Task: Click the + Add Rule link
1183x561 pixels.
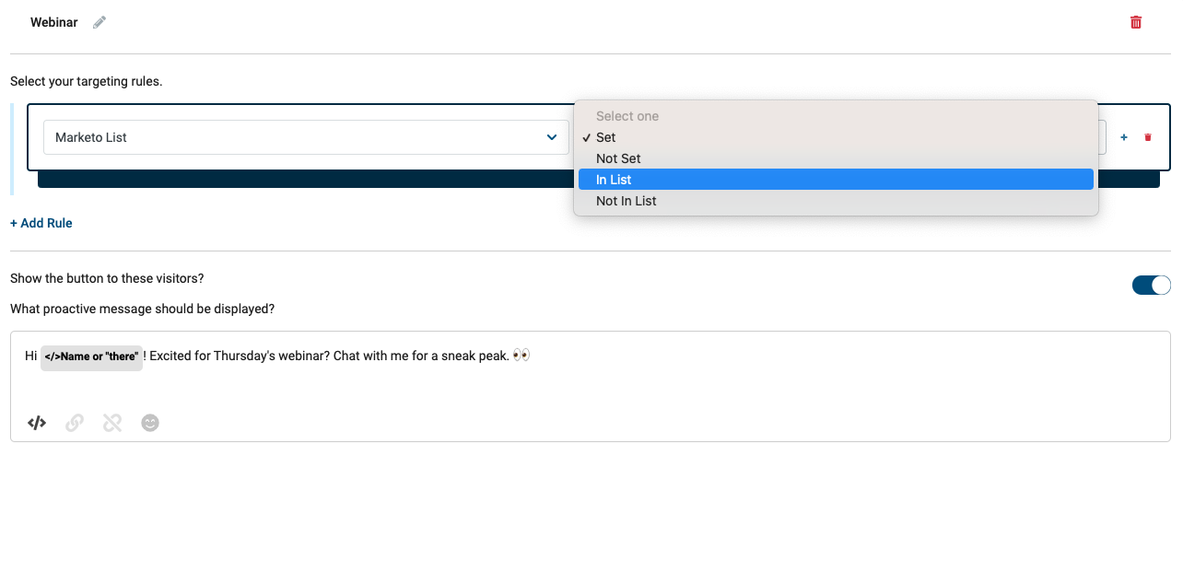Action: click(x=41, y=223)
